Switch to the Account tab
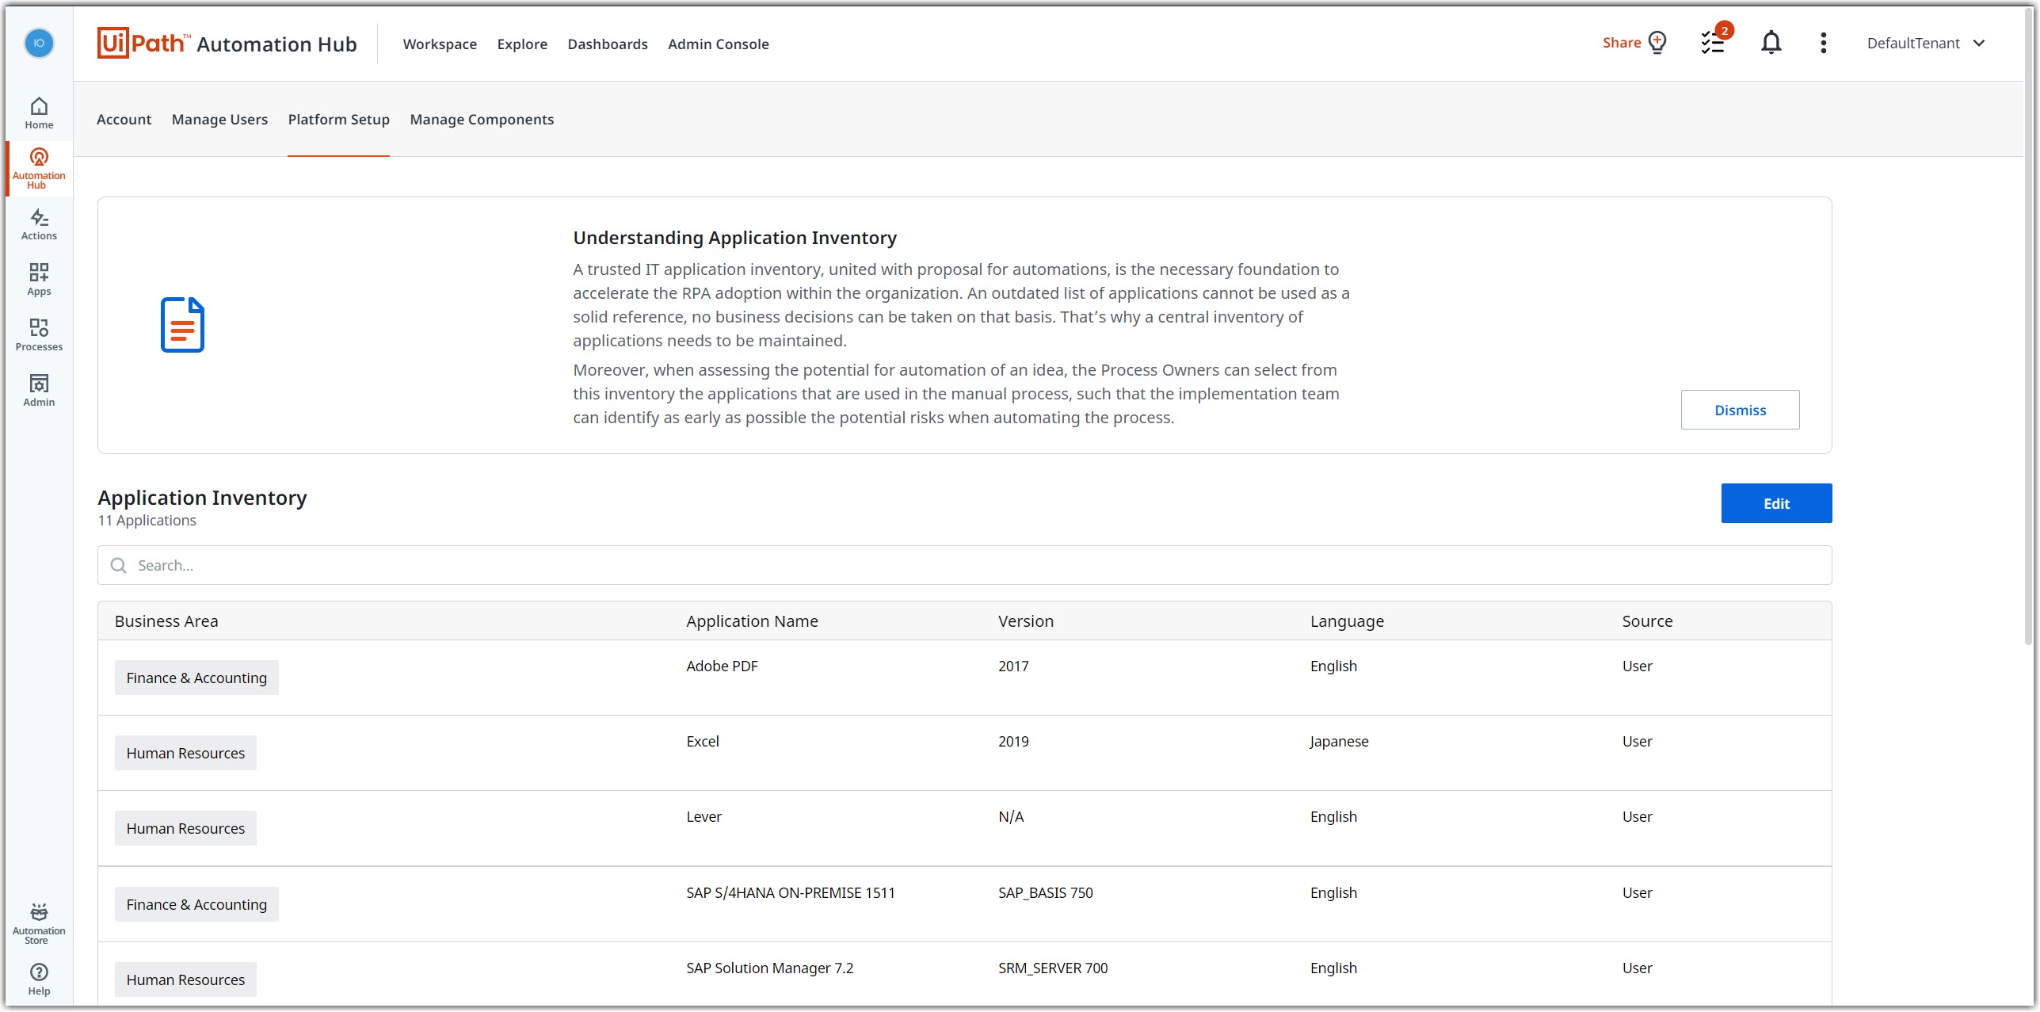 pyautogui.click(x=124, y=120)
